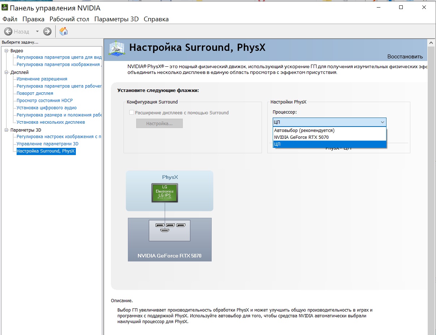The width and height of the screenshot is (436, 335).
Task: Collapse the Дисплей tree node
Action: (6, 72)
